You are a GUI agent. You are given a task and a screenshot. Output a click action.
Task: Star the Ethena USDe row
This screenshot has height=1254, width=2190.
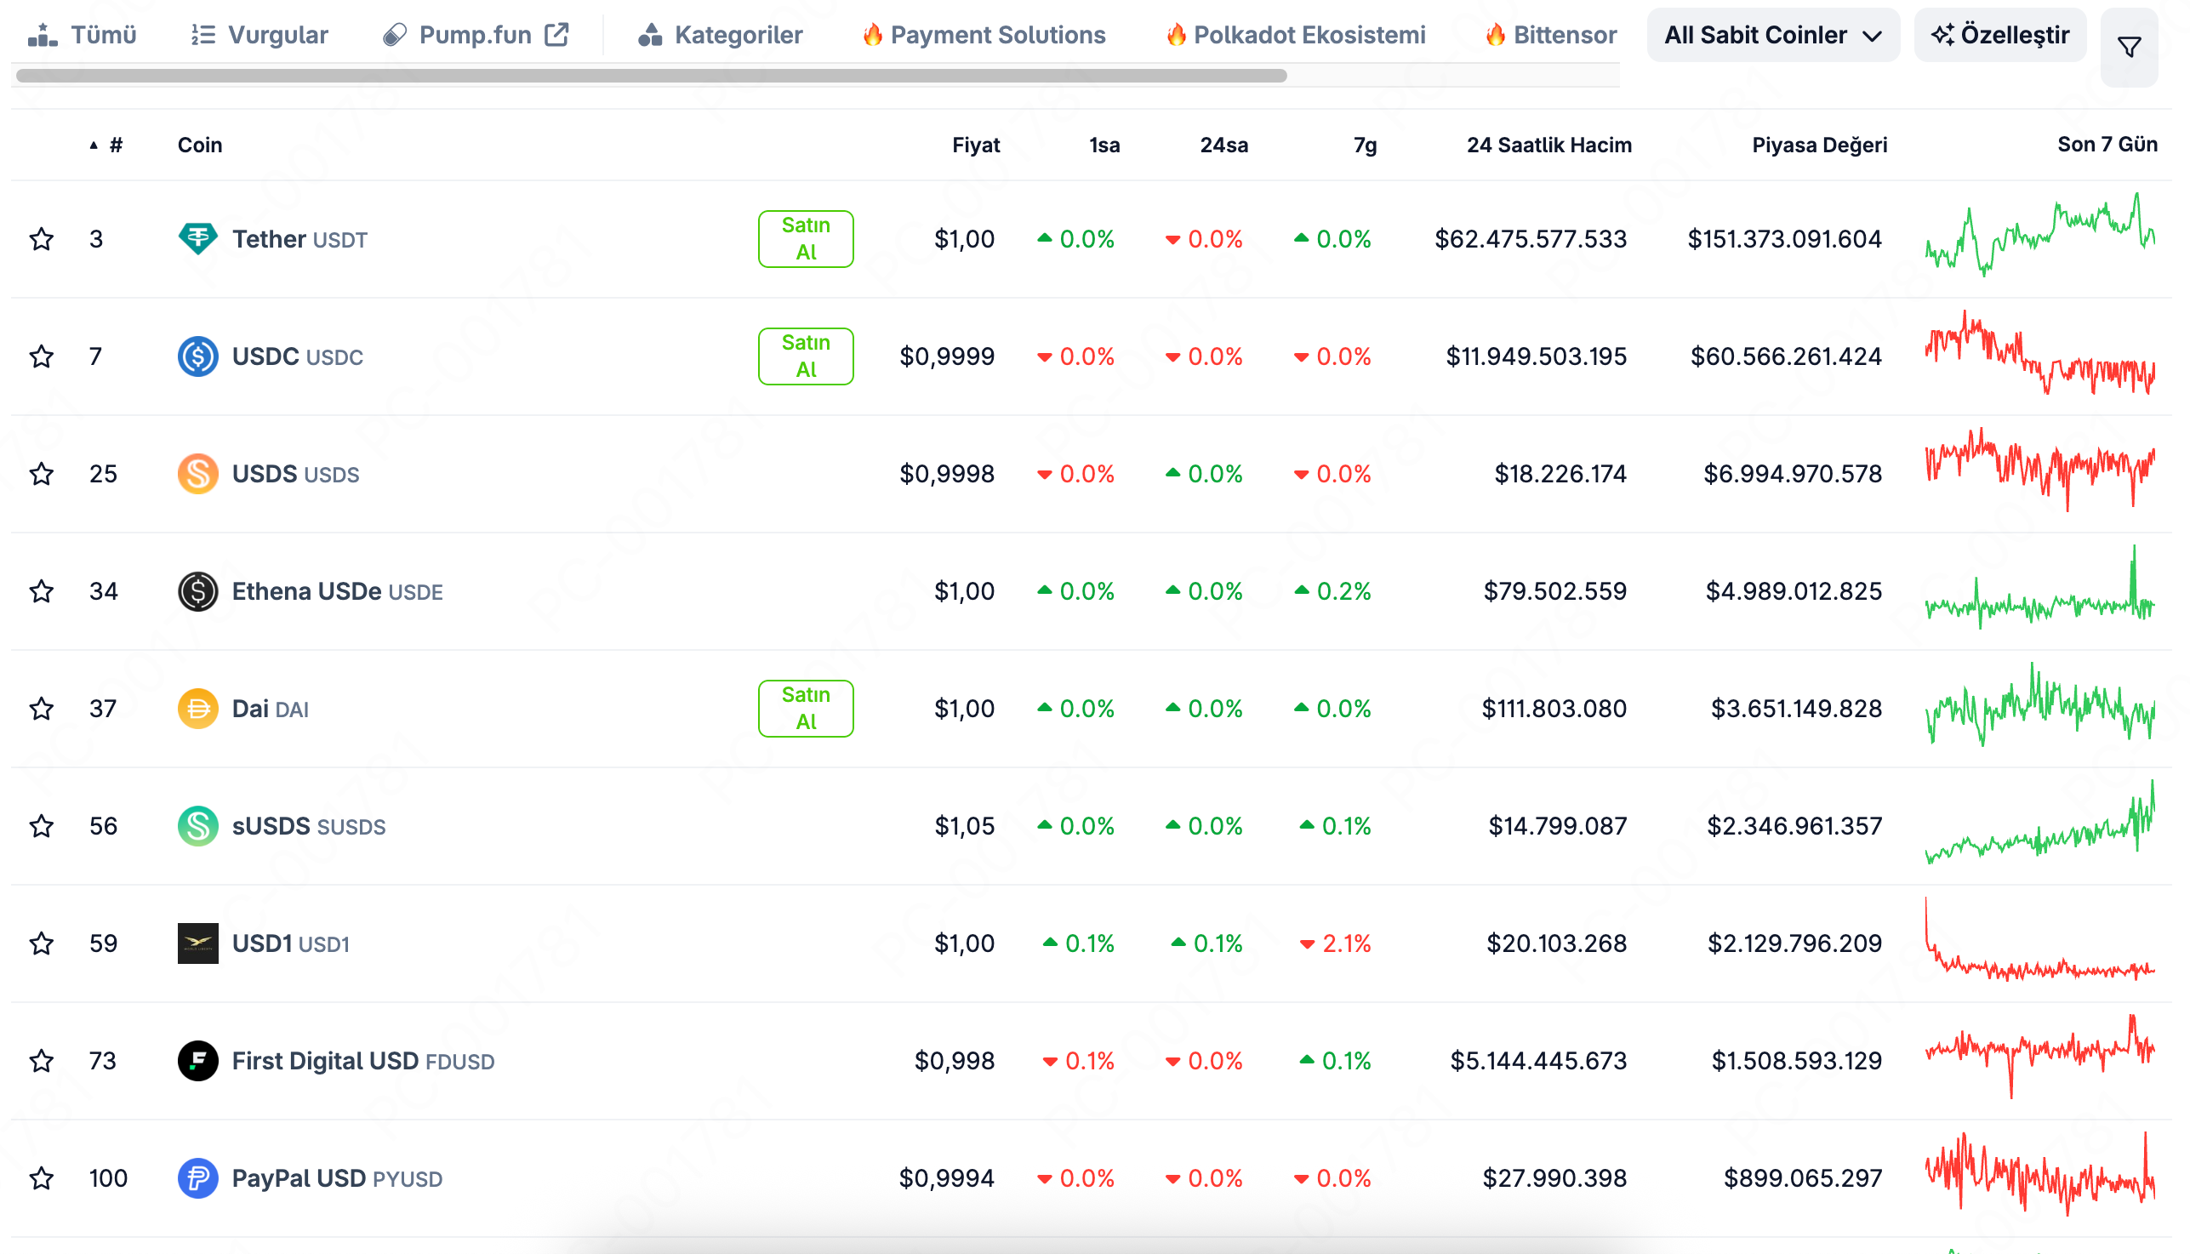pyautogui.click(x=42, y=590)
